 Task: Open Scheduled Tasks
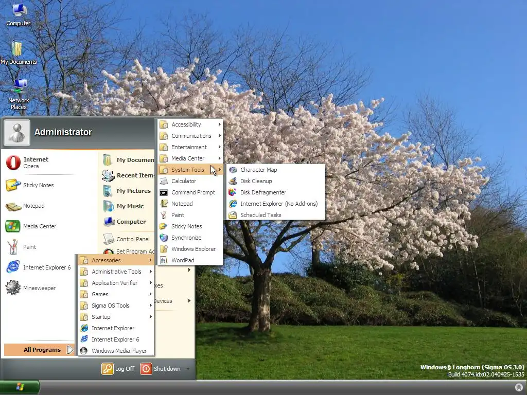[x=275, y=215]
